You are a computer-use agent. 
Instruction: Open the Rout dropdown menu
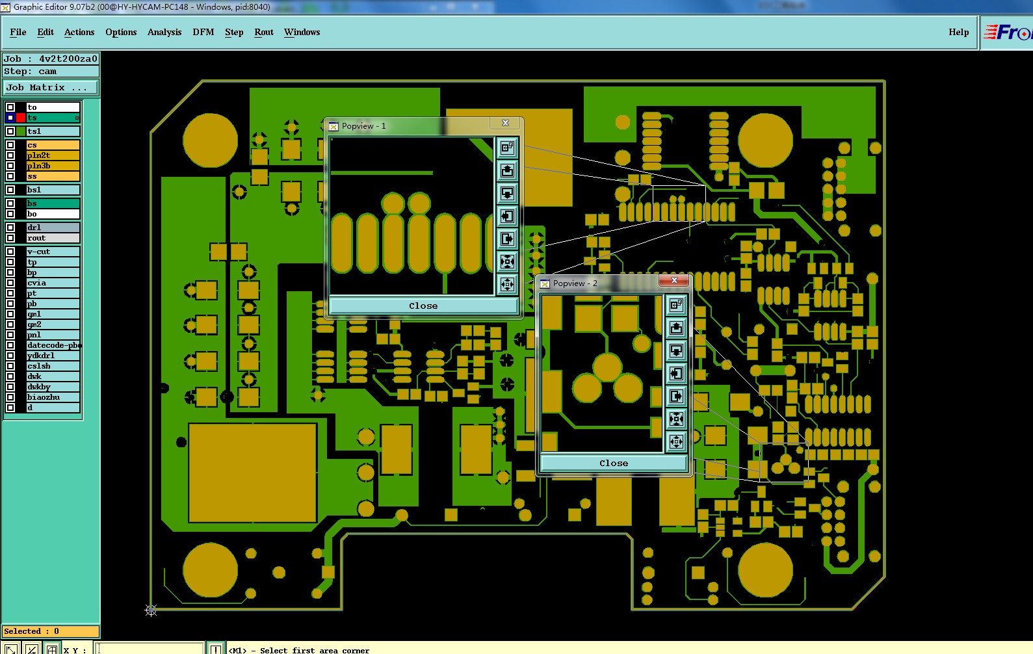(x=264, y=32)
